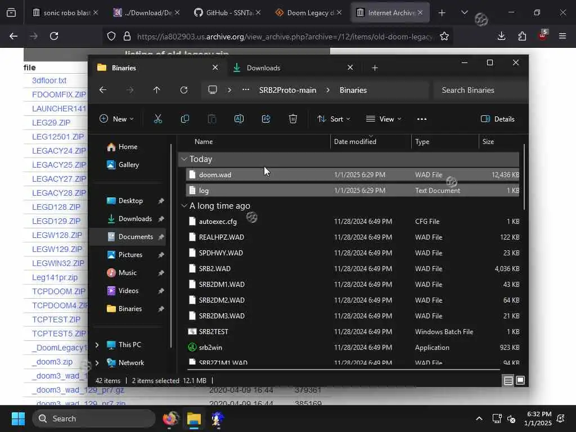Click File Explorer icon in taskbar
Image resolution: width=576 pixels, height=432 pixels.
(x=193, y=418)
